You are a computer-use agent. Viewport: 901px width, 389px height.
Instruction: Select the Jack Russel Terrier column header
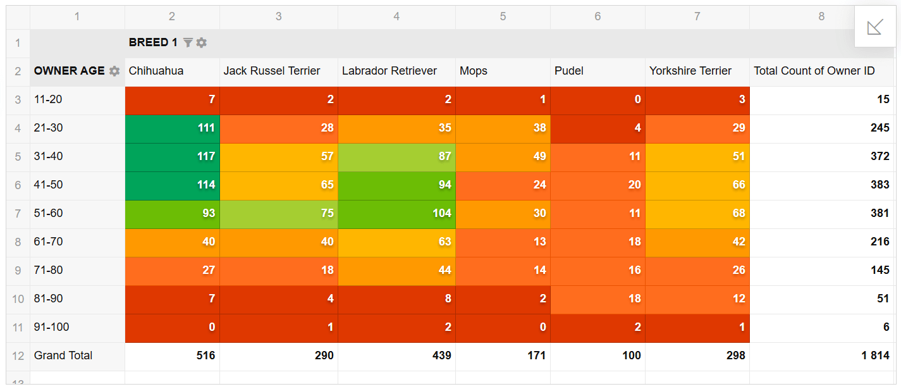tap(271, 71)
